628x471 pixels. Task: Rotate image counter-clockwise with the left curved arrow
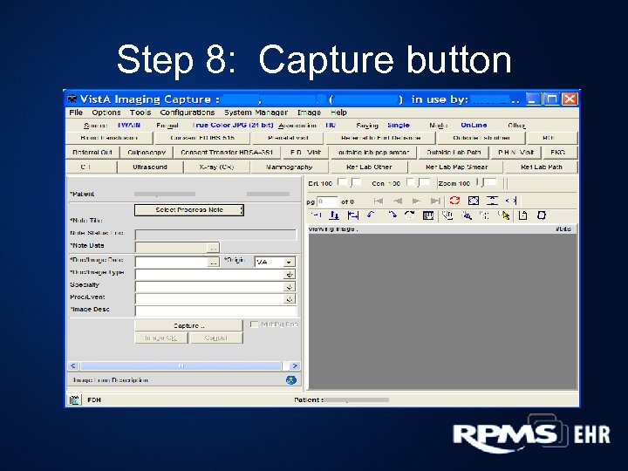coord(372,215)
